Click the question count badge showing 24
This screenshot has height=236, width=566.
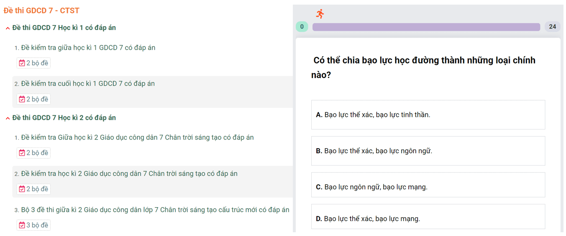tap(552, 27)
